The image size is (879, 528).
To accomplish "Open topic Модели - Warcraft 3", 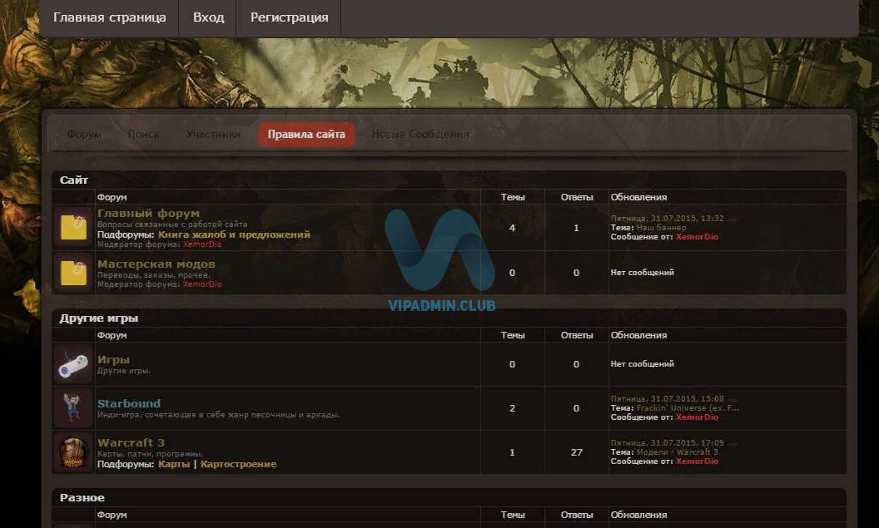I will pyautogui.click(x=678, y=452).
